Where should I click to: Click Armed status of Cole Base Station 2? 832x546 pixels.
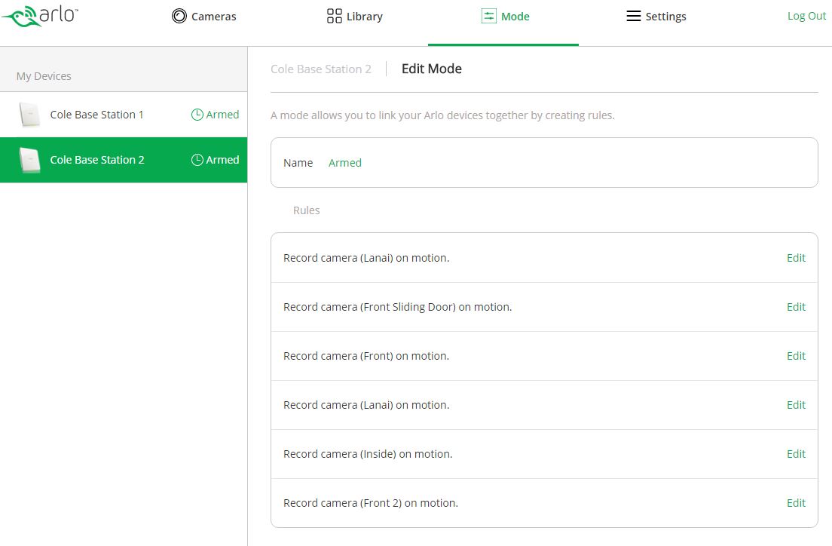[222, 160]
